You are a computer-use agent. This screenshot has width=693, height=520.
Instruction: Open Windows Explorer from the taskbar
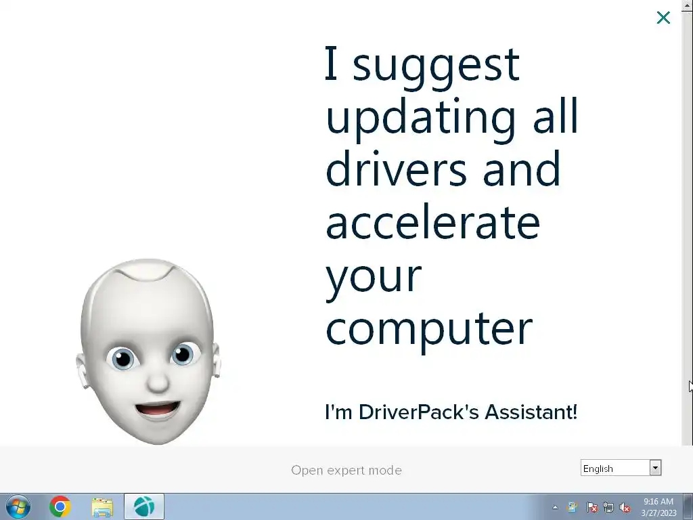pos(102,507)
